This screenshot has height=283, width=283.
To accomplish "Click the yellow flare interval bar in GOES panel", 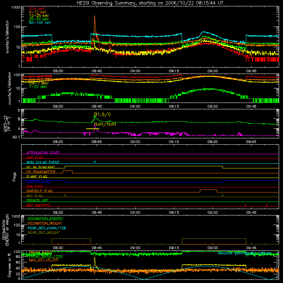I will coord(93,129).
